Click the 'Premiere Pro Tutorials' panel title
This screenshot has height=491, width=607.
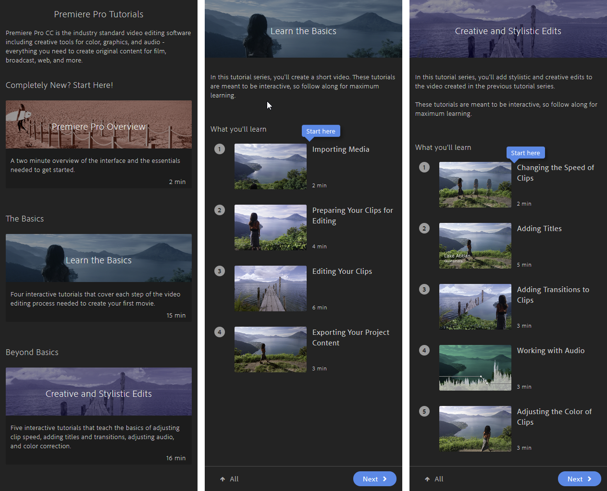click(99, 14)
